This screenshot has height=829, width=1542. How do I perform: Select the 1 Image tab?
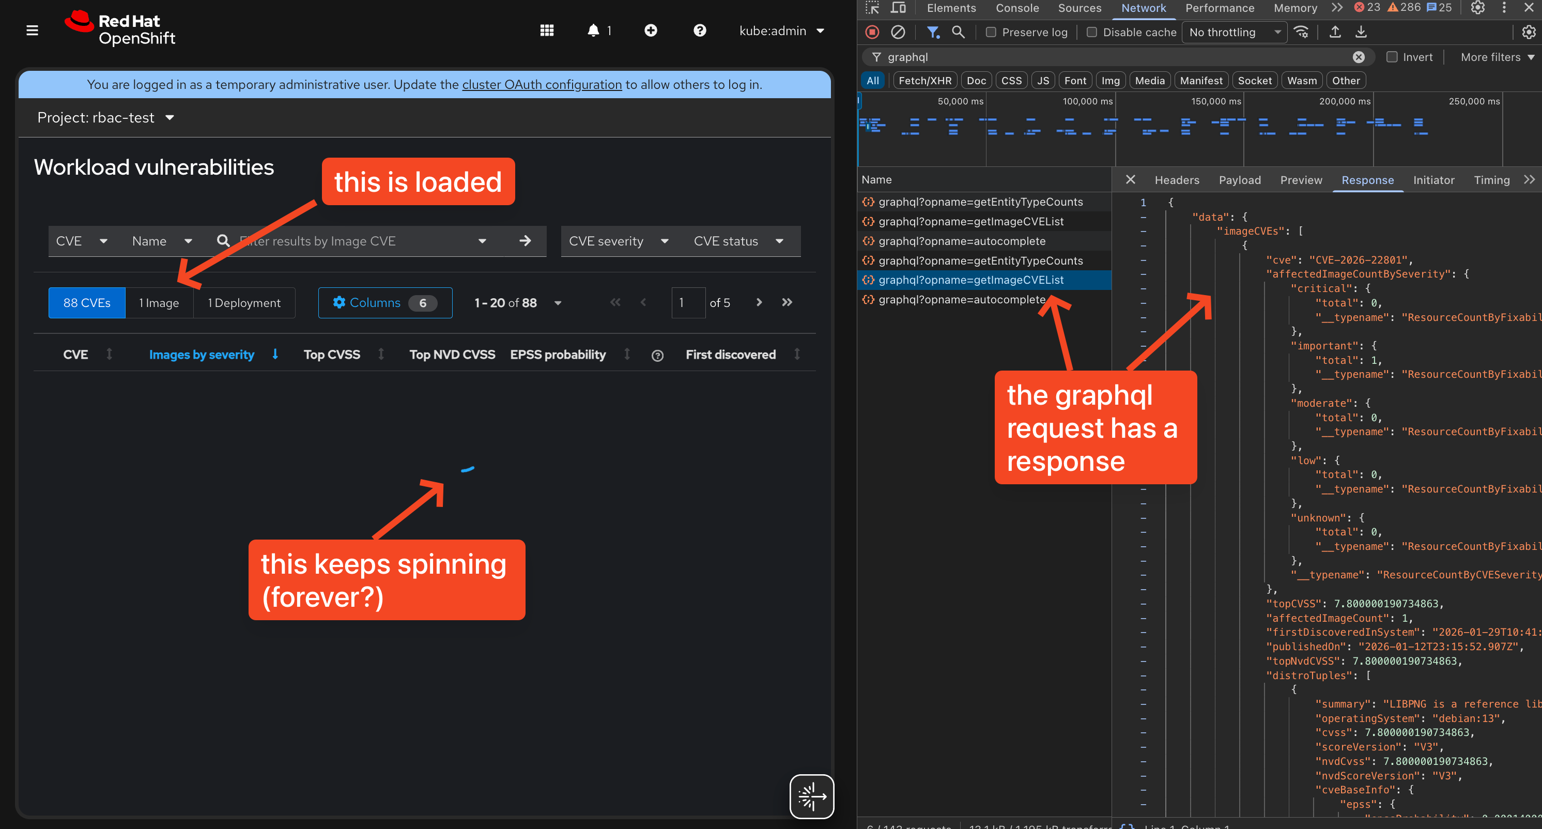pyautogui.click(x=159, y=303)
